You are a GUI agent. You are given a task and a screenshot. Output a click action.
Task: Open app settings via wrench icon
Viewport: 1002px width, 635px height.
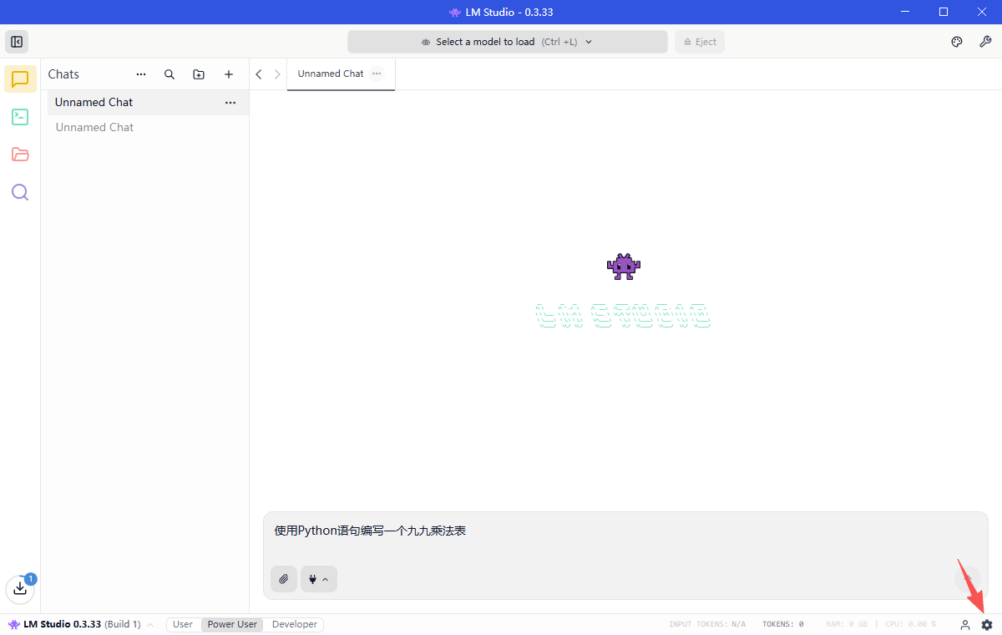(986, 41)
